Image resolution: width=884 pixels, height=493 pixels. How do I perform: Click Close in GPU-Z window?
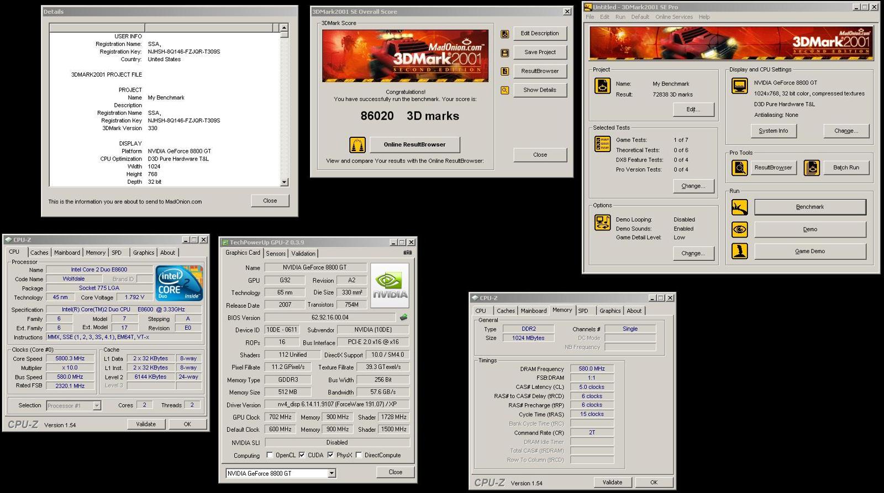pyautogui.click(x=396, y=472)
